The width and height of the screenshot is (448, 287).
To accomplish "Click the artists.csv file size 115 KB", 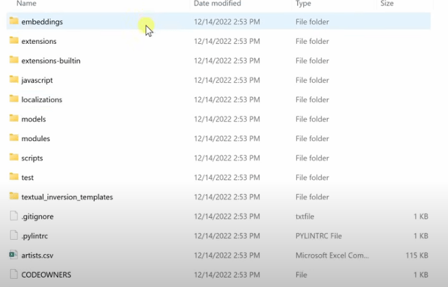I will tap(416, 255).
